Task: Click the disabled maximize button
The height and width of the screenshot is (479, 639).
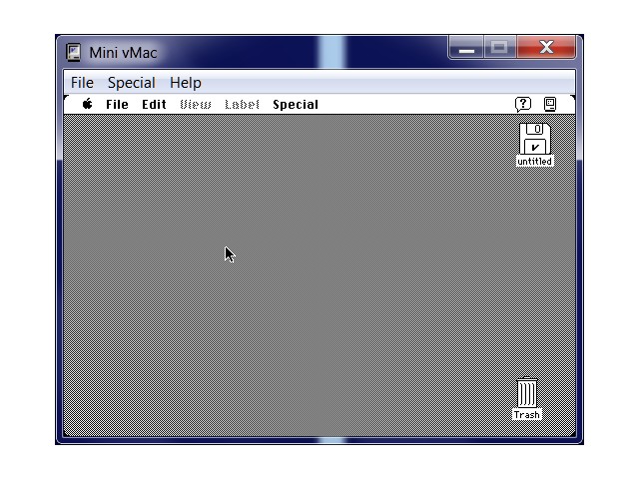Action: coord(500,47)
